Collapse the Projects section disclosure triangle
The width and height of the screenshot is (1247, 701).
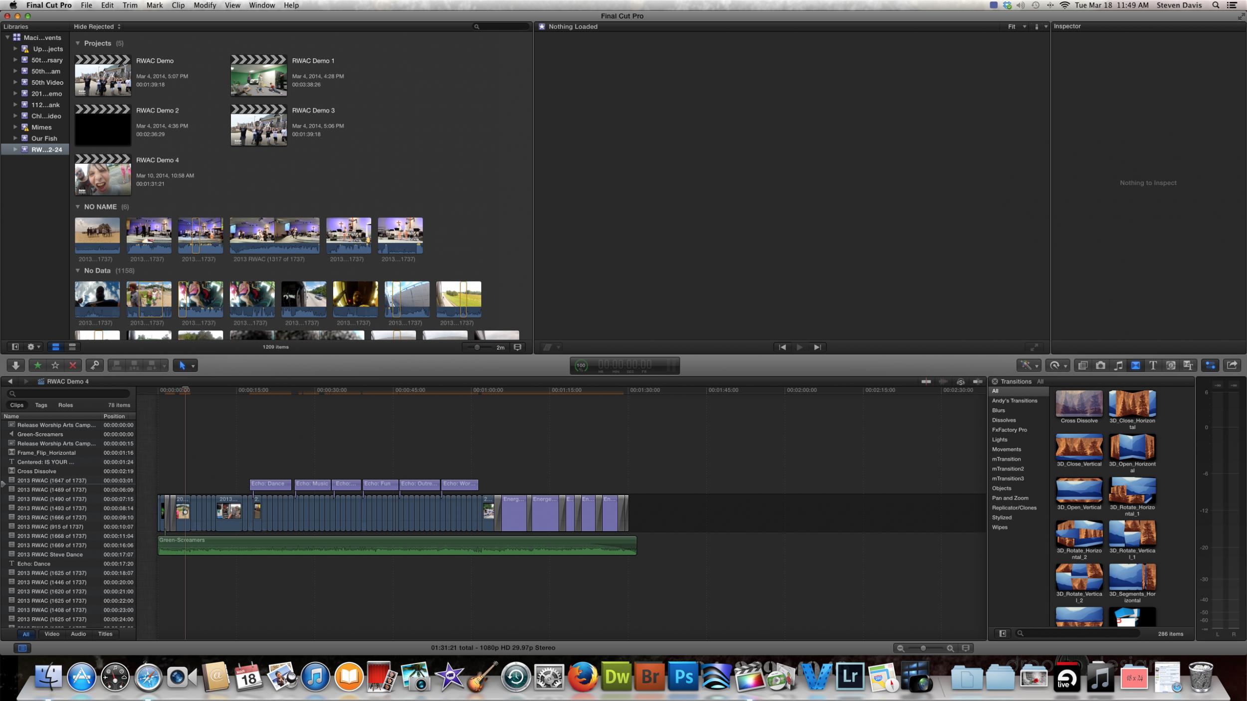pos(78,43)
